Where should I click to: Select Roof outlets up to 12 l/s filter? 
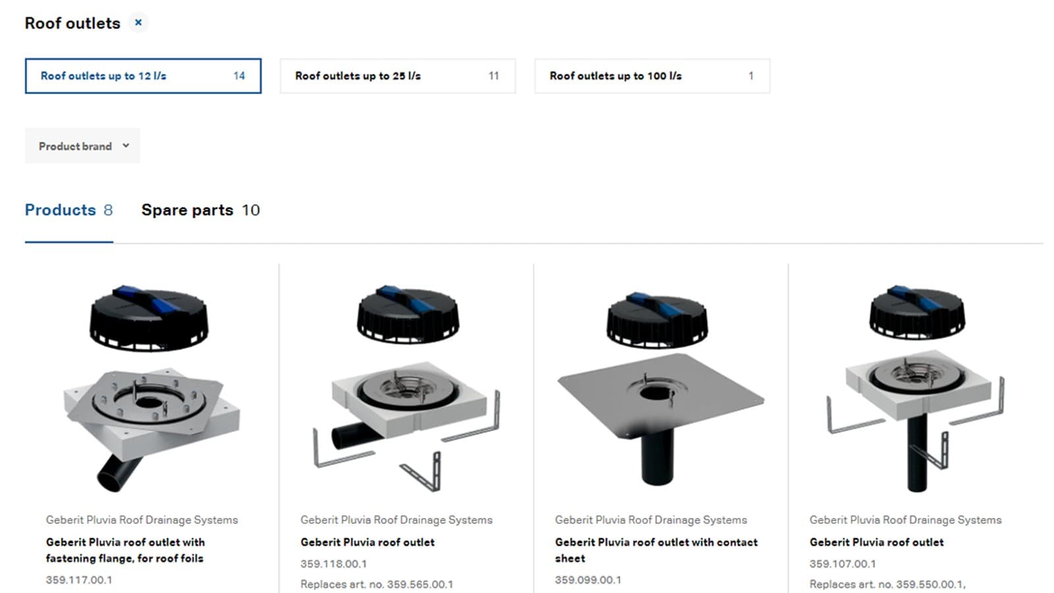tap(143, 76)
